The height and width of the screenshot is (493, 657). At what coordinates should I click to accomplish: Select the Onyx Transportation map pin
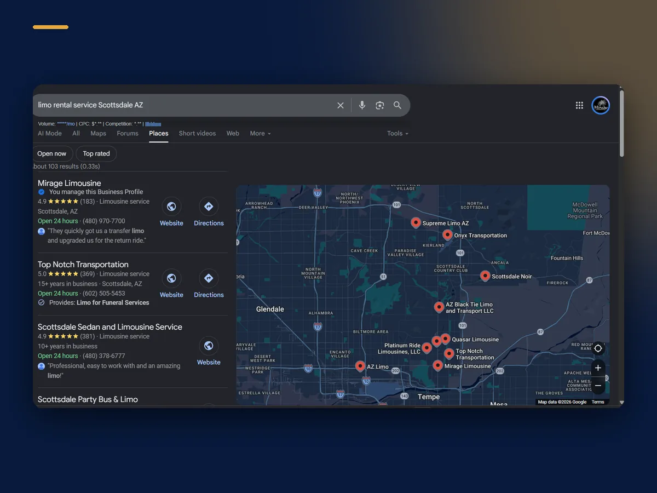447,234
